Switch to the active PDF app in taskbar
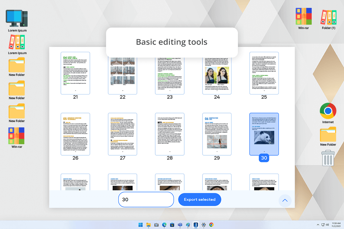 (196, 225)
